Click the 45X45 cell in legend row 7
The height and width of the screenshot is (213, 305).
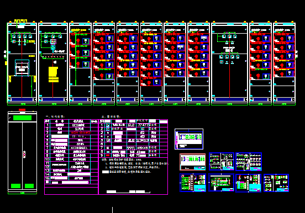(143, 148)
